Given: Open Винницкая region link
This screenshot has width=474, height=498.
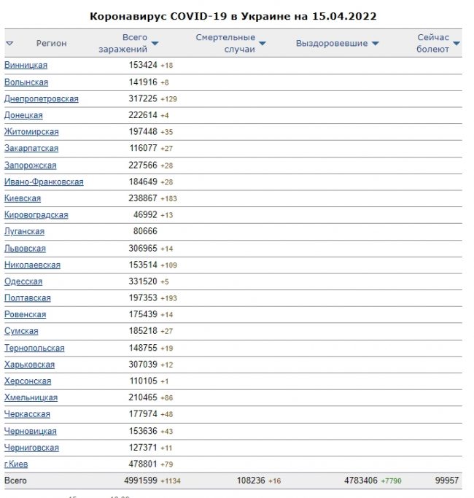Looking at the screenshot, I should [x=26, y=66].
